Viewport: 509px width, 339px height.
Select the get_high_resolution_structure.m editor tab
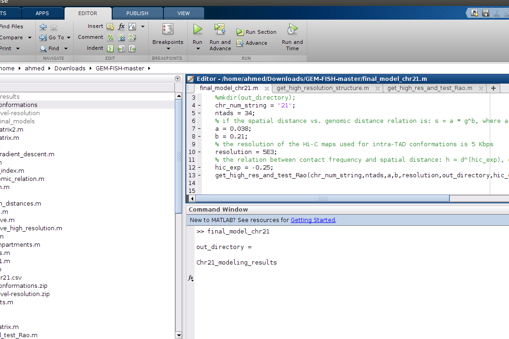click(x=323, y=88)
